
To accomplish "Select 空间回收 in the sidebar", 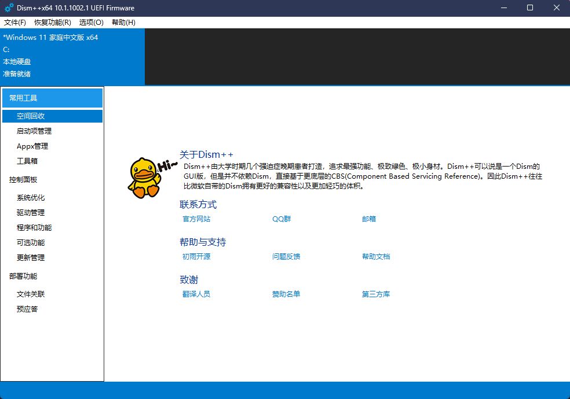I will tap(52, 116).
